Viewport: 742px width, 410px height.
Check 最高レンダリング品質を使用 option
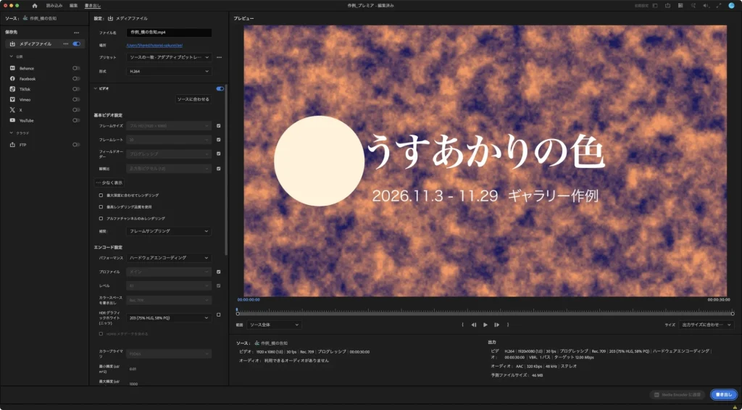[101, 206]
